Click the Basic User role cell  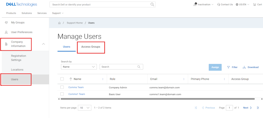pyautogui.click(x=115, y=94)
